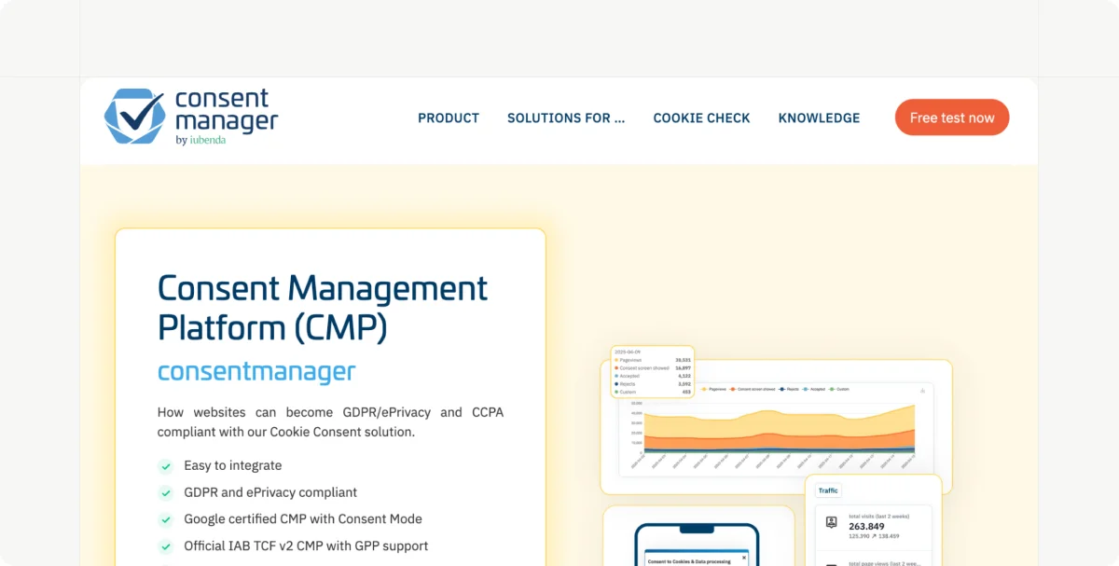1119x566 pixels.
Task: Click 'Official IAB TCF v2 CMP with GPP support'
Action: (306, 545)
